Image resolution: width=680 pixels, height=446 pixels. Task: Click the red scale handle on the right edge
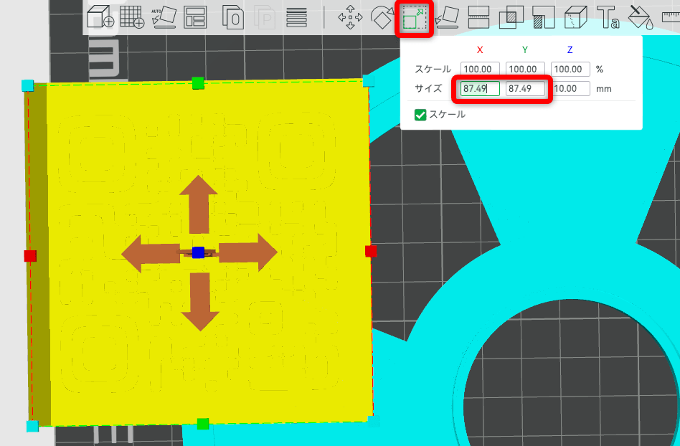click(371, 251)
